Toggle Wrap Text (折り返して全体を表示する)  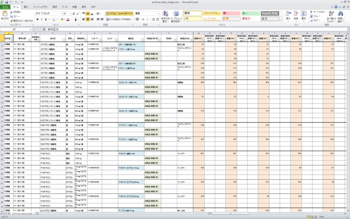[119, 14]
